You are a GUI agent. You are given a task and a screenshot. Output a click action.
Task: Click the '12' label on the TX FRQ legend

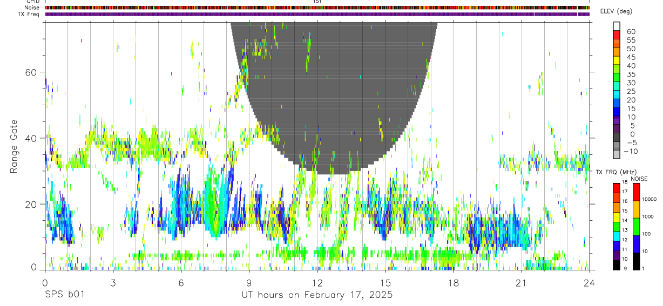tap(625, 240)
